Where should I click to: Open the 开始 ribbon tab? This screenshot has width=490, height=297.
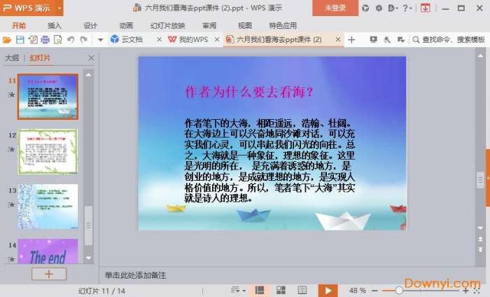19,26
